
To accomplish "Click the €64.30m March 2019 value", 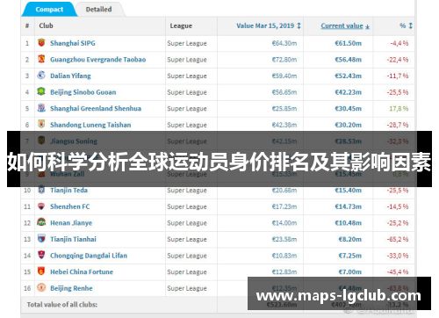I will click(x=284, y=43).
